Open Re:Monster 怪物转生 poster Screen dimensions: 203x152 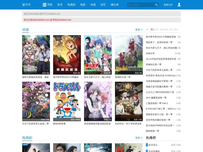129,55
